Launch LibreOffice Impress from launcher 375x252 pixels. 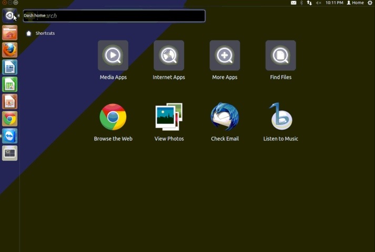click(x=9, y=101)
